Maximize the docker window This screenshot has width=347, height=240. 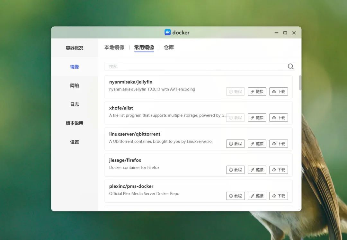[285, 33]
